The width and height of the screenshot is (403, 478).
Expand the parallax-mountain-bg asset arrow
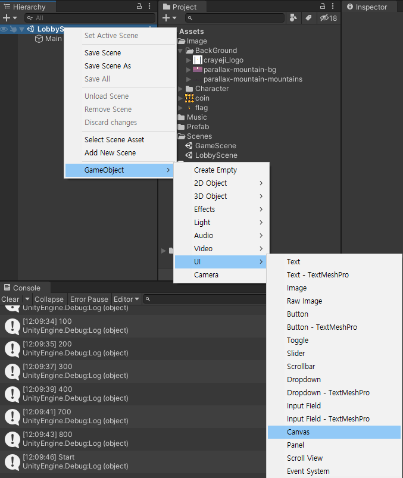pyautogui.click(x=188, y=70)
